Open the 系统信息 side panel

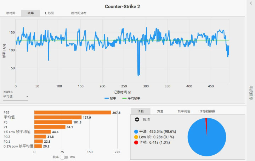coord(251,93)
